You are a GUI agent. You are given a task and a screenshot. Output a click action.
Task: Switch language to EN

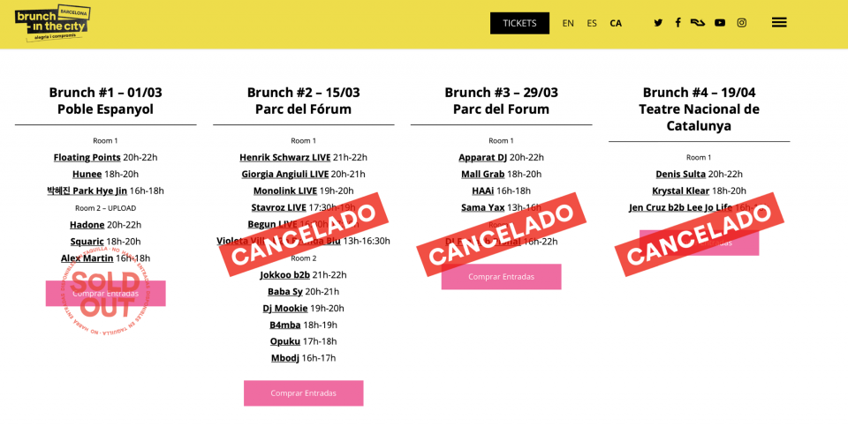568,23
